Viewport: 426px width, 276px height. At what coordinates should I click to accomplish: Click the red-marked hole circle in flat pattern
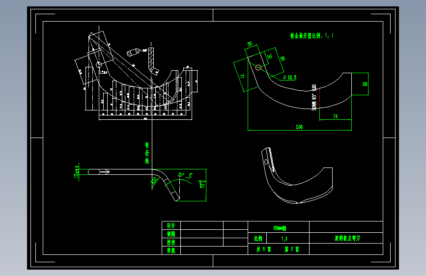pos(258,67)
